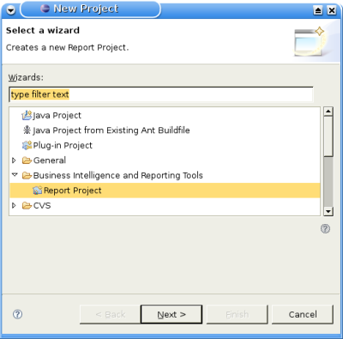
Task: Expand the CVS category
Action: (x=14, y=205)
